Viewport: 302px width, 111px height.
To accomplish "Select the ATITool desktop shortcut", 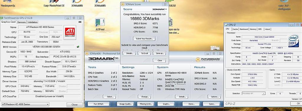I will click(x=100, y=24).
